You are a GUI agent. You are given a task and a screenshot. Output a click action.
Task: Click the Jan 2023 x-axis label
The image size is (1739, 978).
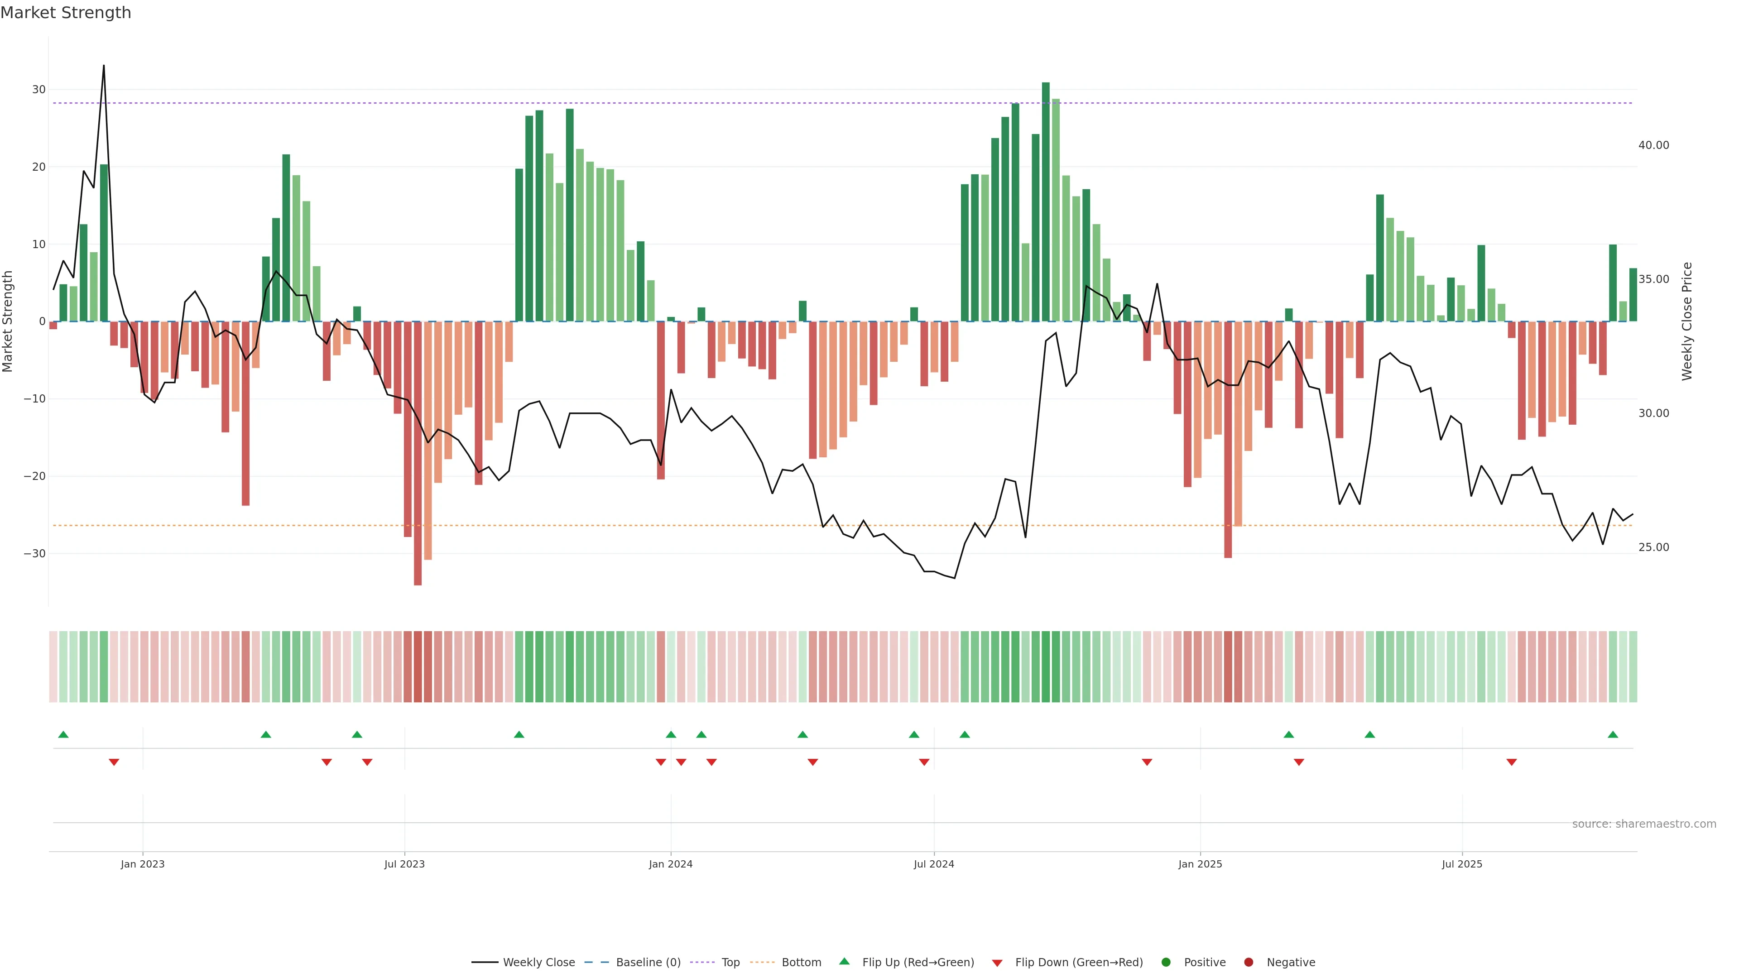pos(143,864)
